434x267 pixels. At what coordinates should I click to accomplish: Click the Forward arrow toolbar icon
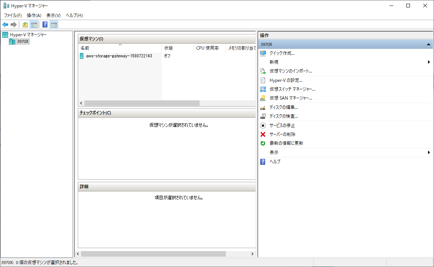pos(14,24)
